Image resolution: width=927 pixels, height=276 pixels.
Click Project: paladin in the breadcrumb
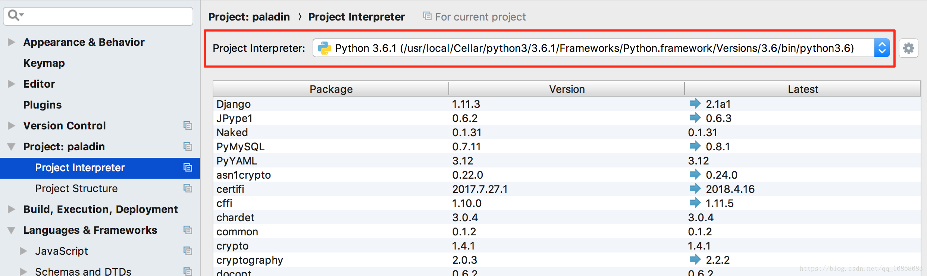(249, 17)
